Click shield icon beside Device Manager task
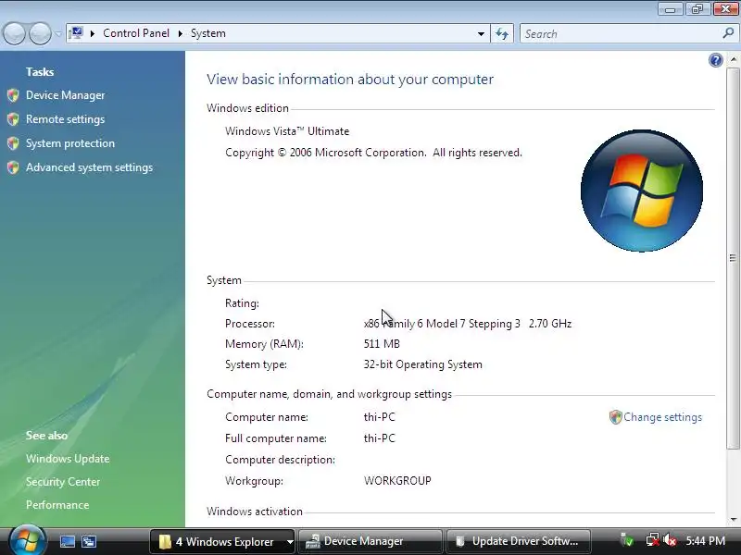 pyautogui.click(x=13, y=95)
